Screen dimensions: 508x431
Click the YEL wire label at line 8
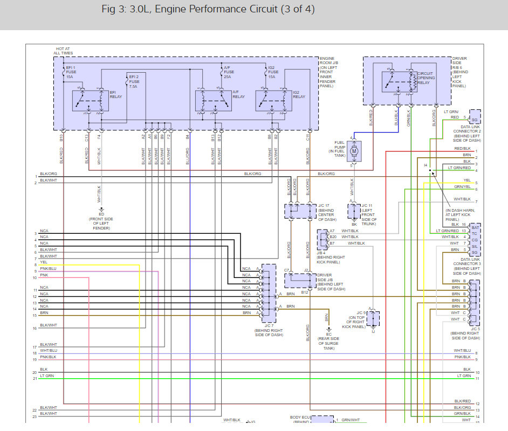pyautogui.click(x=44, y=262)
